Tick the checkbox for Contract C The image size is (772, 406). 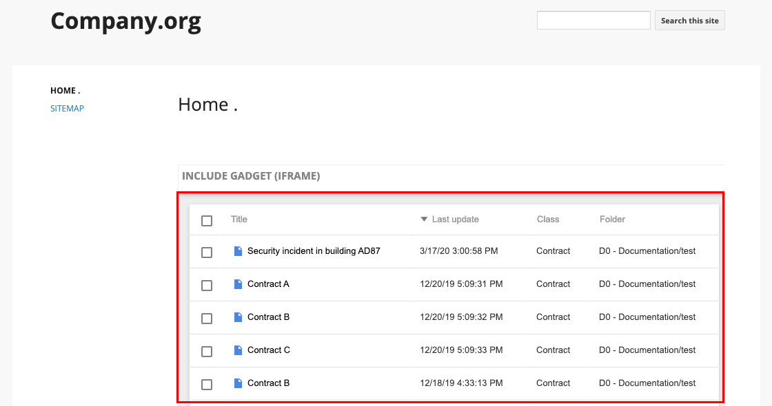[207, 351]
